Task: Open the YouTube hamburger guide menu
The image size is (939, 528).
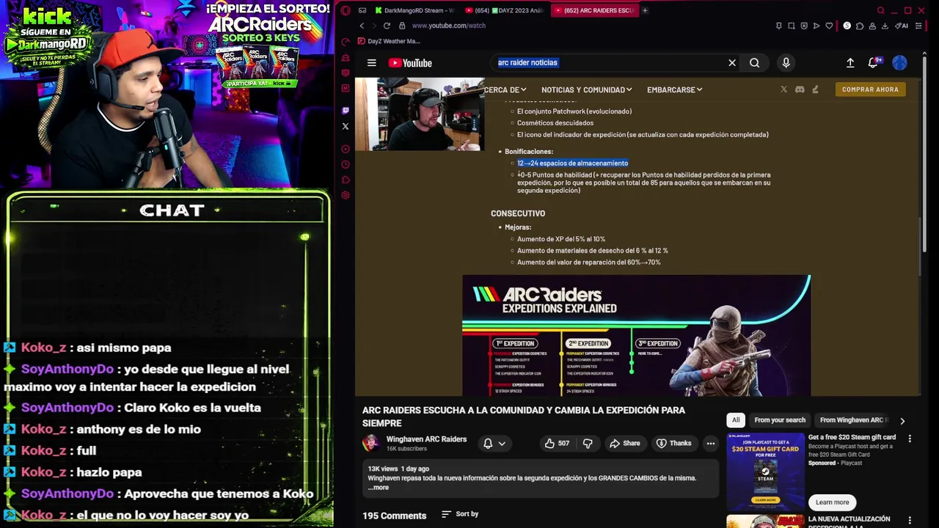Action: [372, 63]
